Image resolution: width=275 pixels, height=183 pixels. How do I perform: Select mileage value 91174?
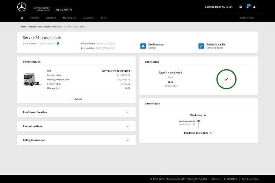tap(127, 88)
